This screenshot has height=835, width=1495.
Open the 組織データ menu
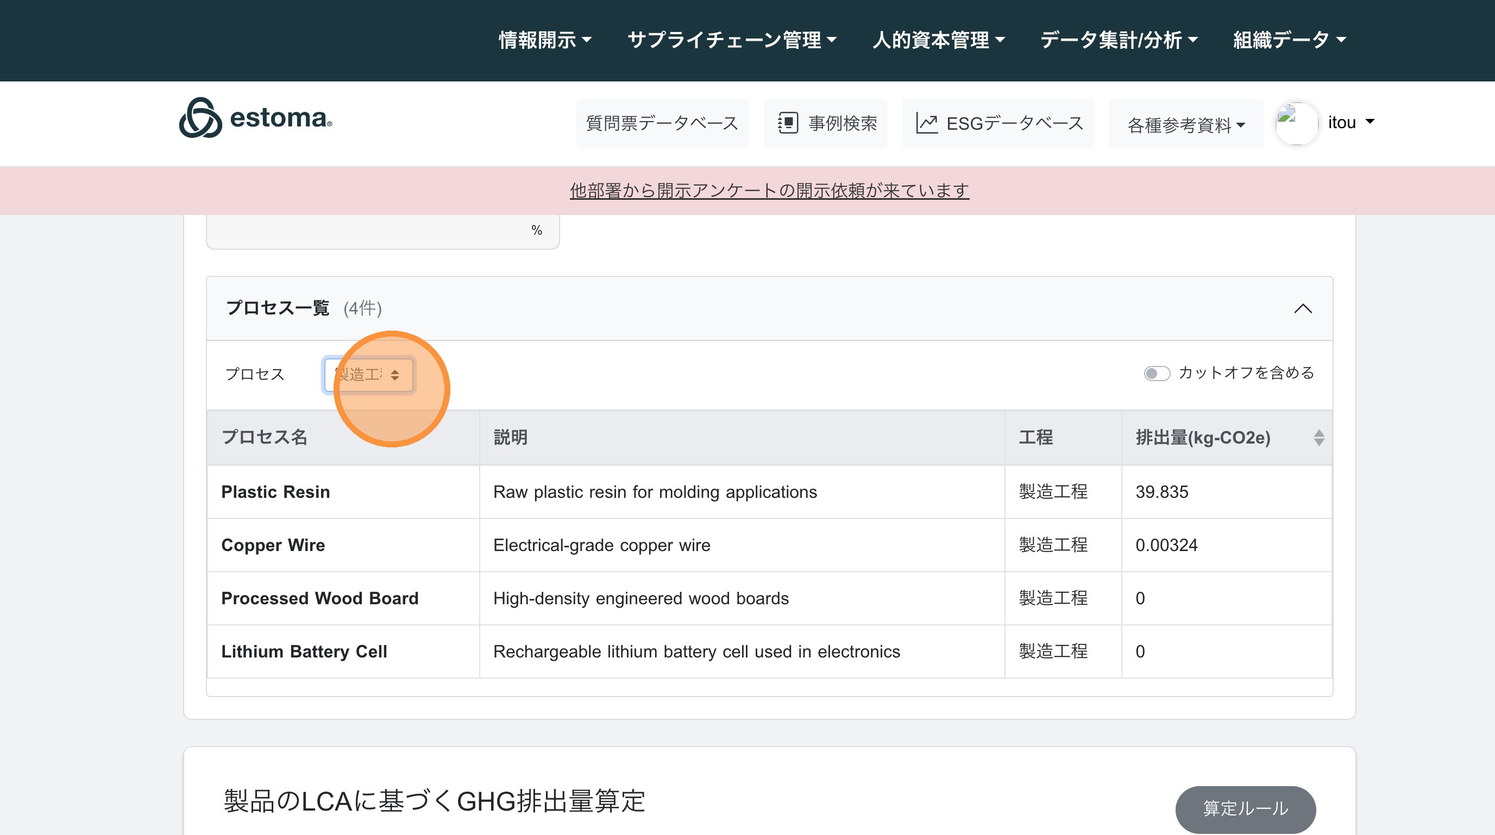[x=1289, y=40]
